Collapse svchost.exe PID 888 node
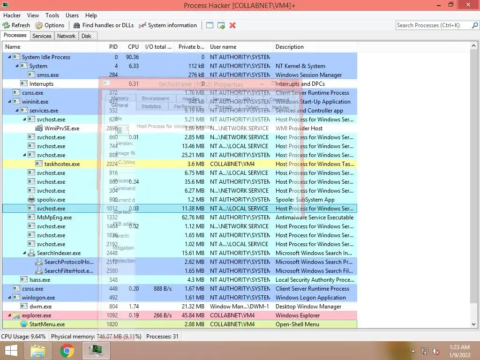Image resolution: width=480 pixels, height=360 pixels. pyautogui.click(x=24, y=155)
